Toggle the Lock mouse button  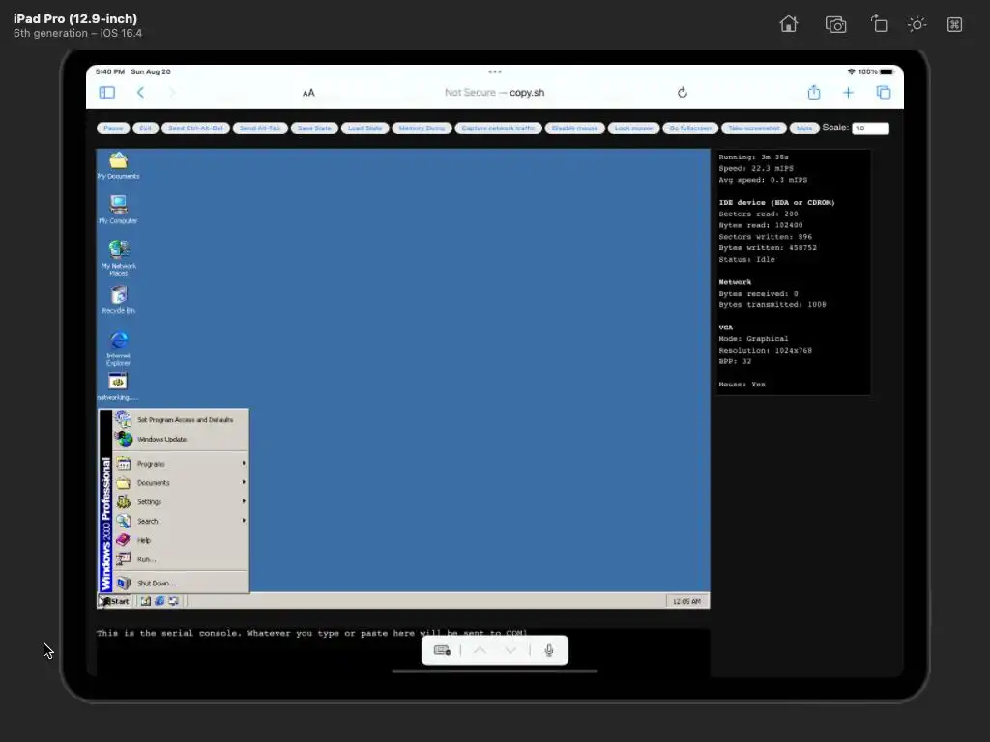pyautogui.click(x=633, y=128)
